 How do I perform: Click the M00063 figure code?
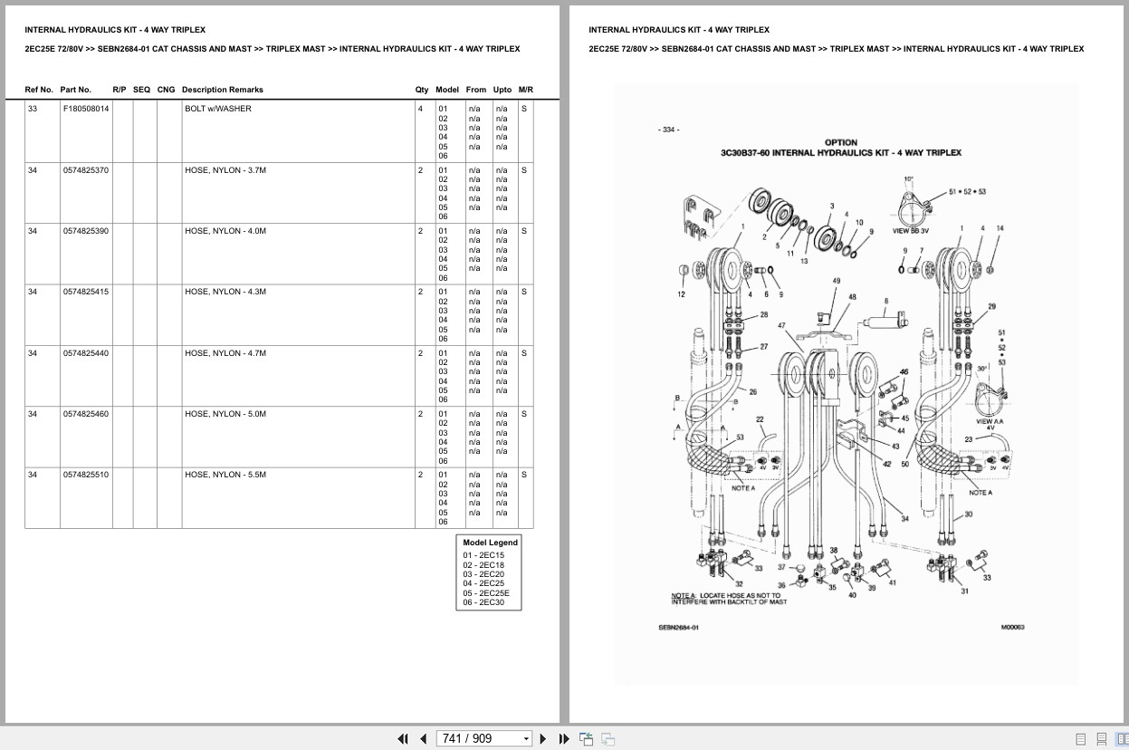click(1012, 628)
